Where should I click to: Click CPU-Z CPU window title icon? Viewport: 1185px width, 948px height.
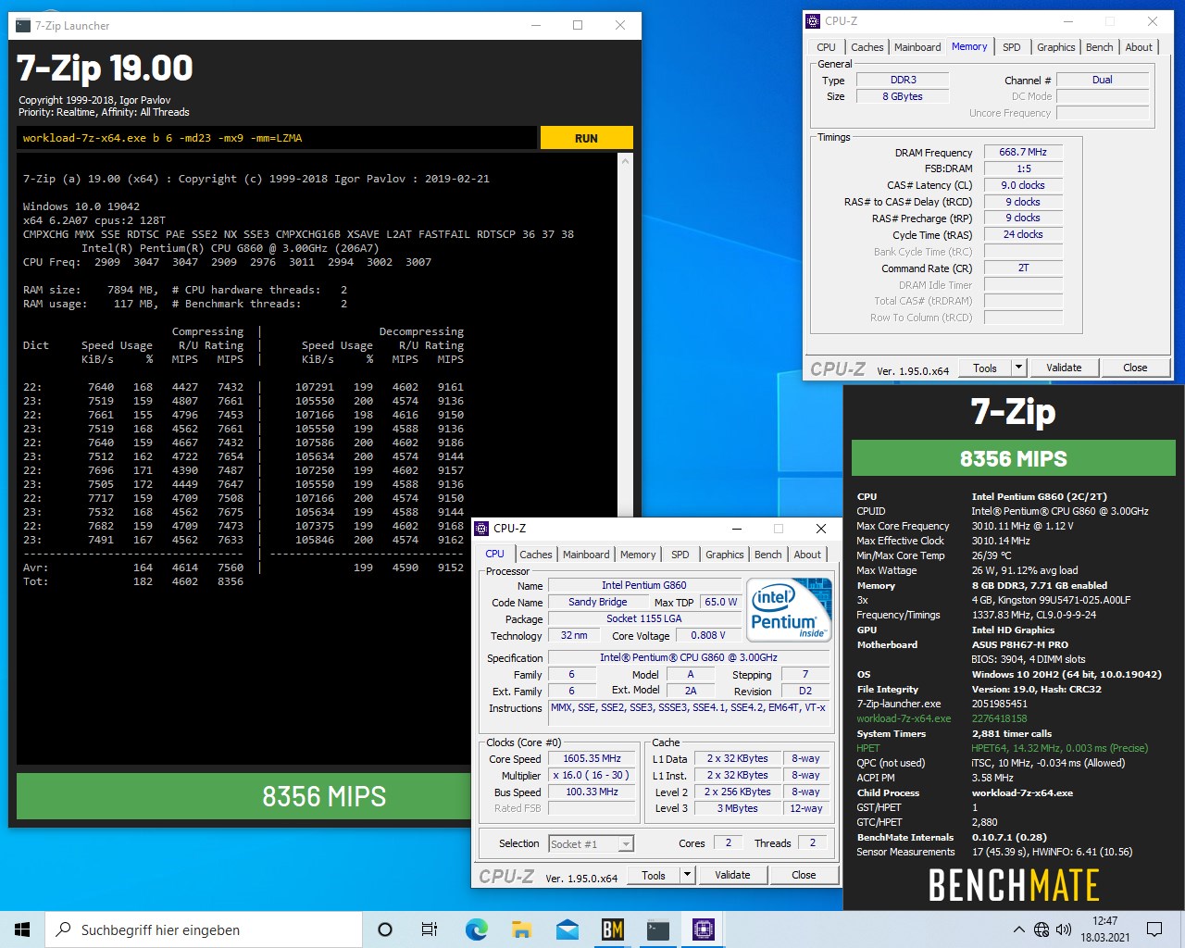[x=481, y=528]
